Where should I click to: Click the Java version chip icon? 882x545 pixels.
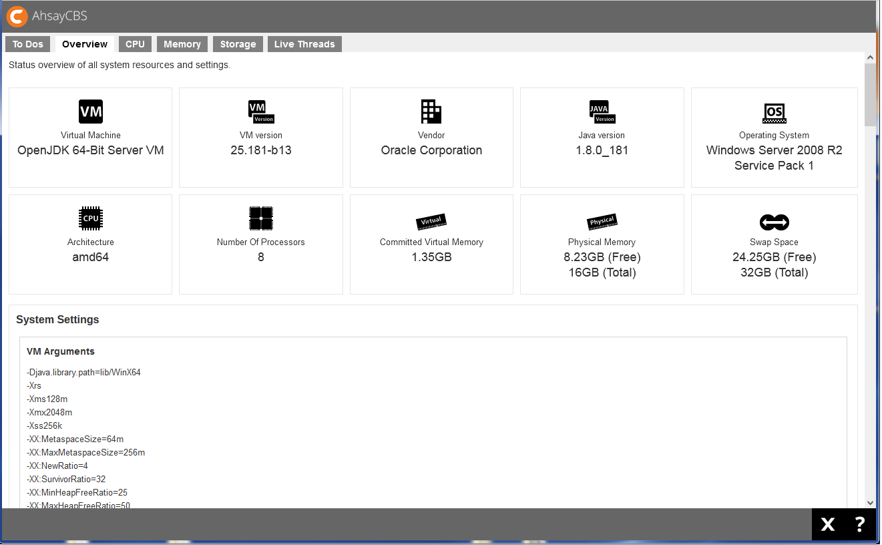click(x=602, y=111)
